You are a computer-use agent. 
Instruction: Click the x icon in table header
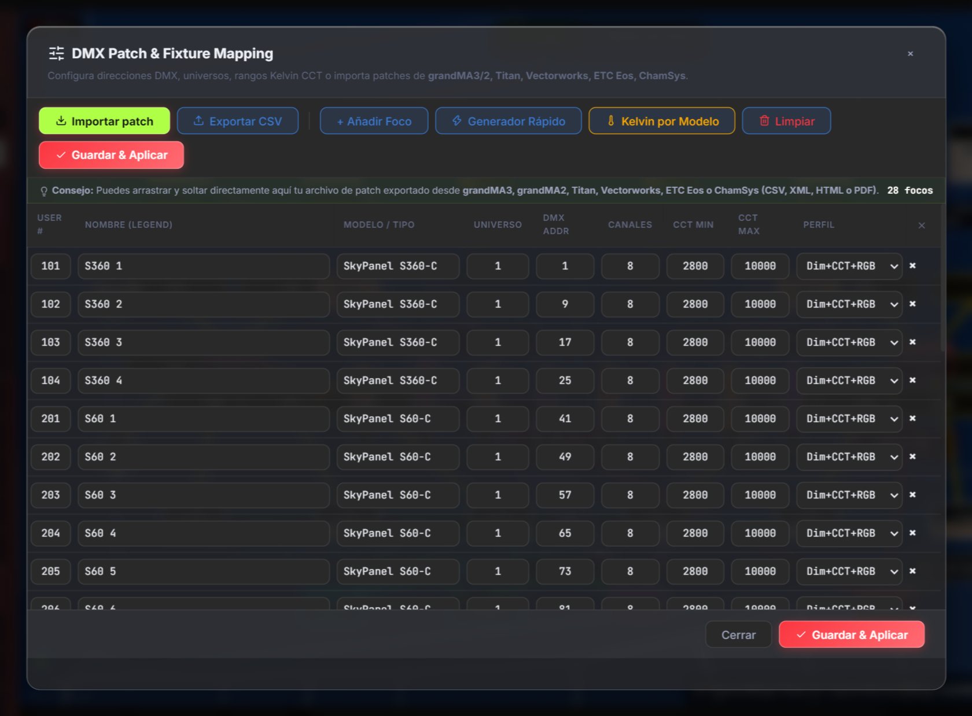tap(922, 225)
